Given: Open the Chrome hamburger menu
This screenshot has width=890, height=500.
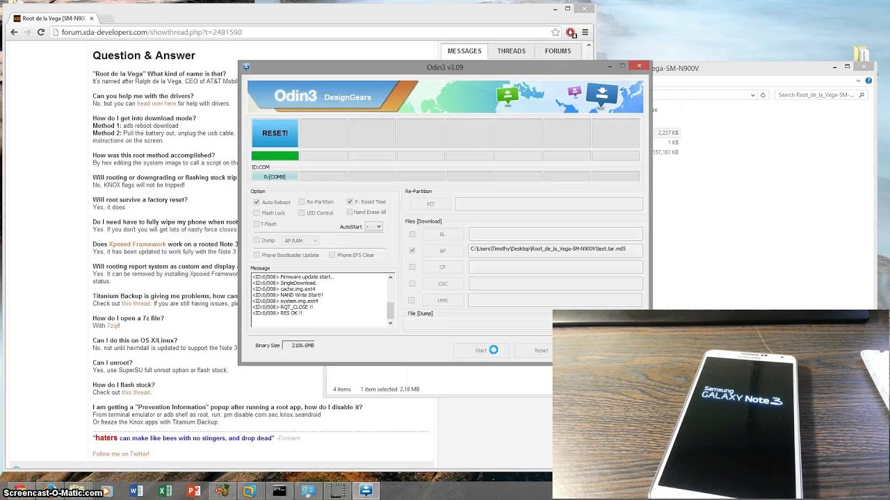Looking at the screenshot, I should (x=585, y=32).
